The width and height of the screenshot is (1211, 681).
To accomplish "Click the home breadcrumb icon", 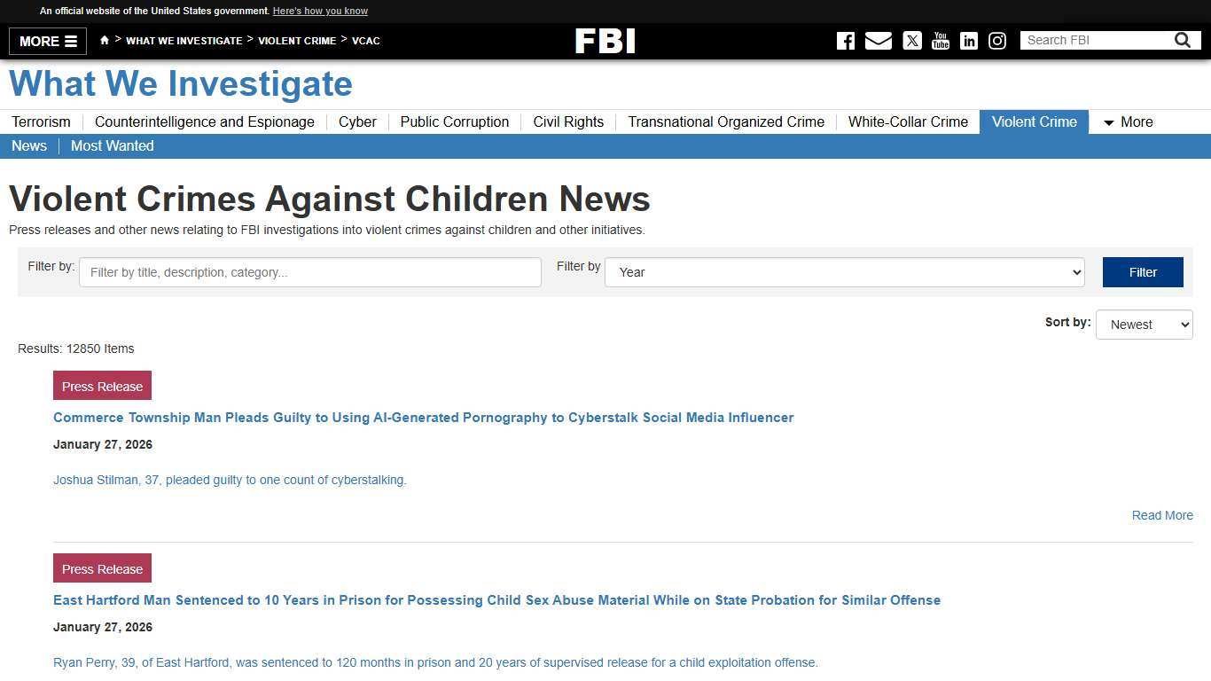I will tap(105, 40).
